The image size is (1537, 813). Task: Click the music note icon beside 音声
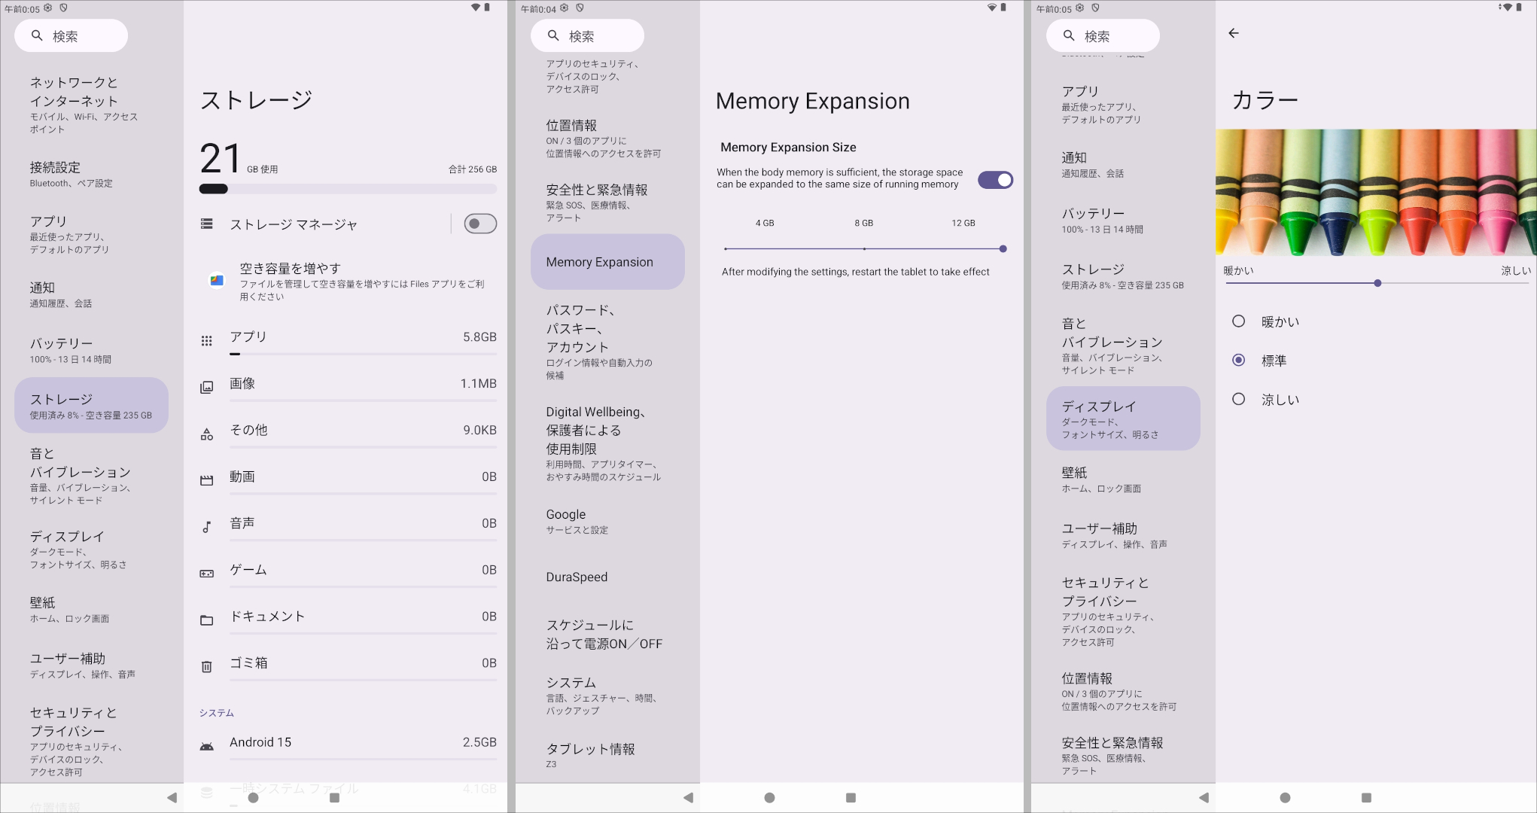coord(206,527)
